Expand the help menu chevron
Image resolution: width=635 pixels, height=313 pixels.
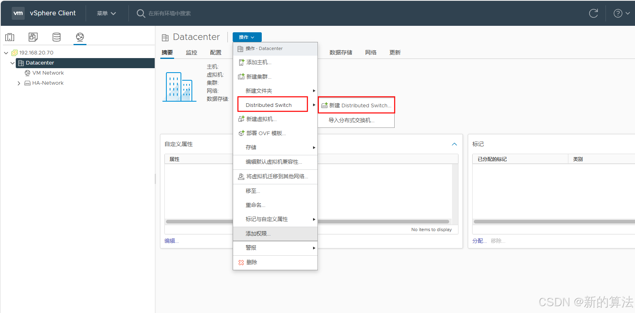(x=628, y=13)
